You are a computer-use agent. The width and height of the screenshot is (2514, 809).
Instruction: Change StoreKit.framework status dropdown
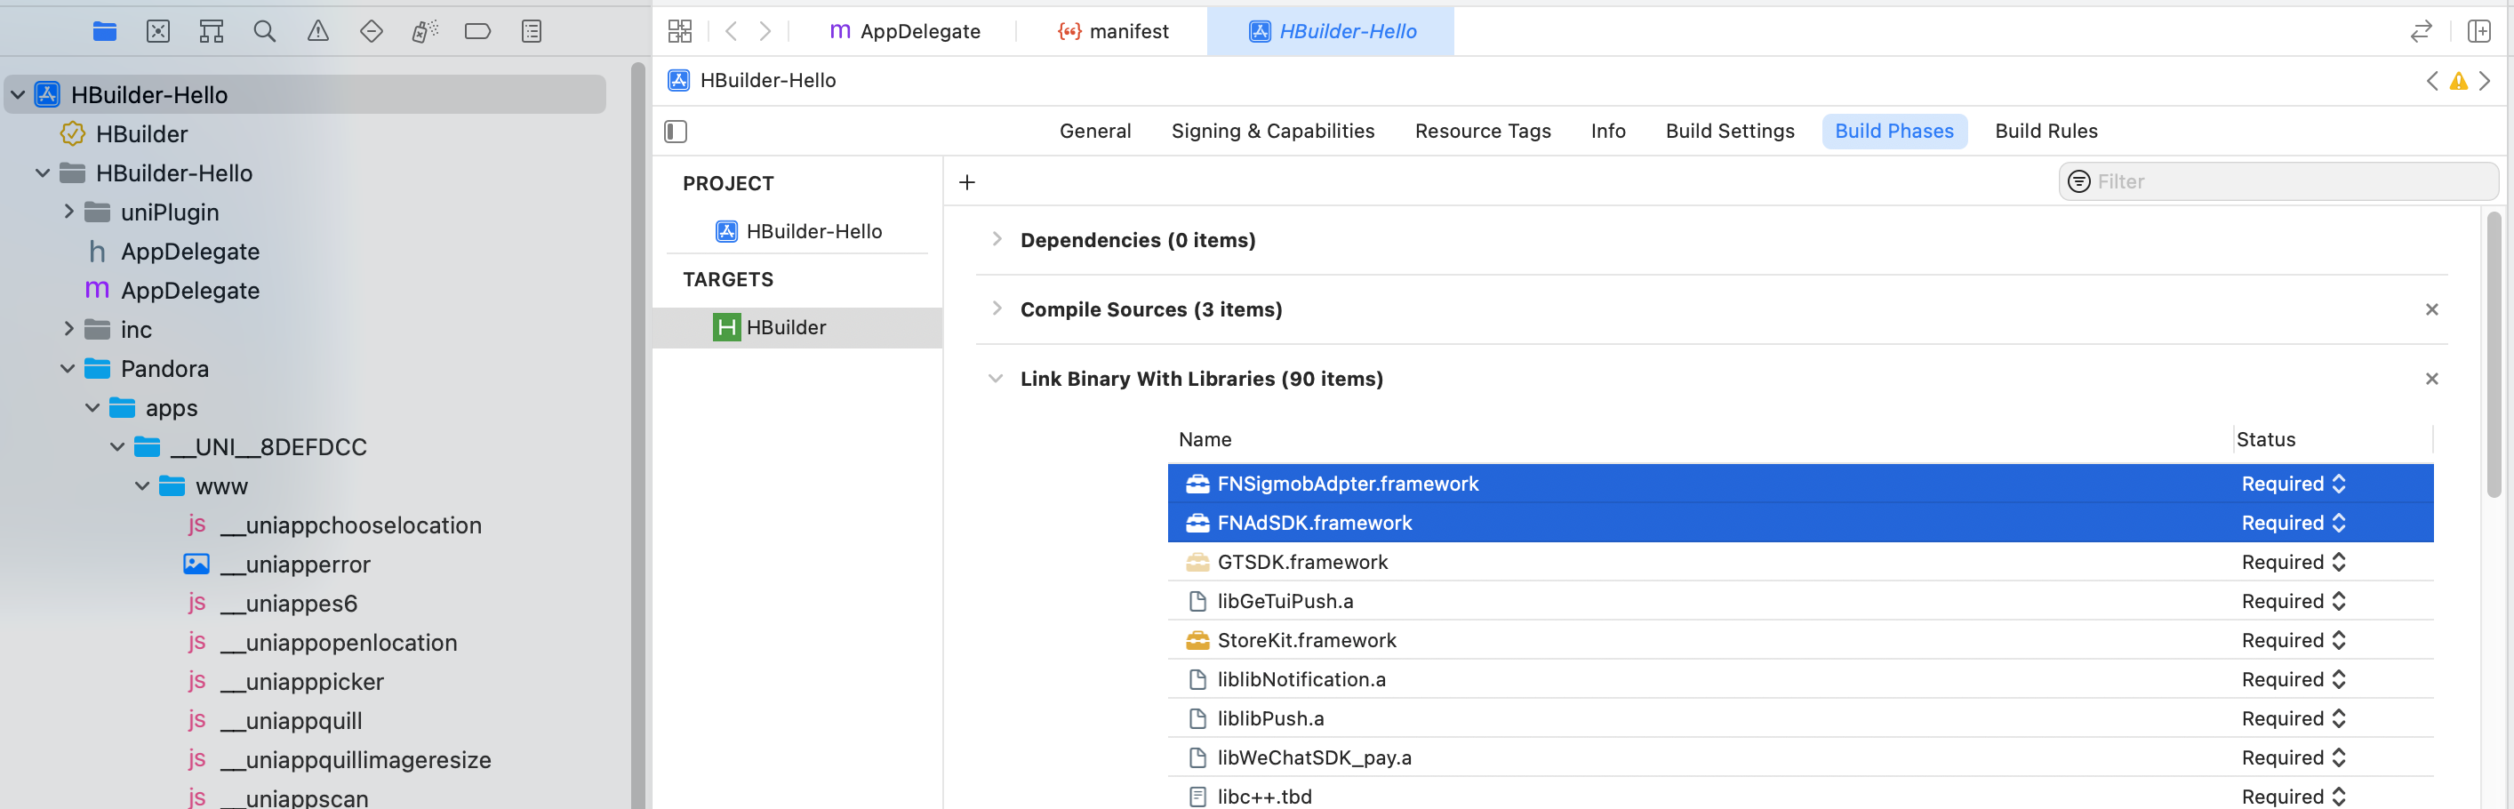(x=2293, y=640)
